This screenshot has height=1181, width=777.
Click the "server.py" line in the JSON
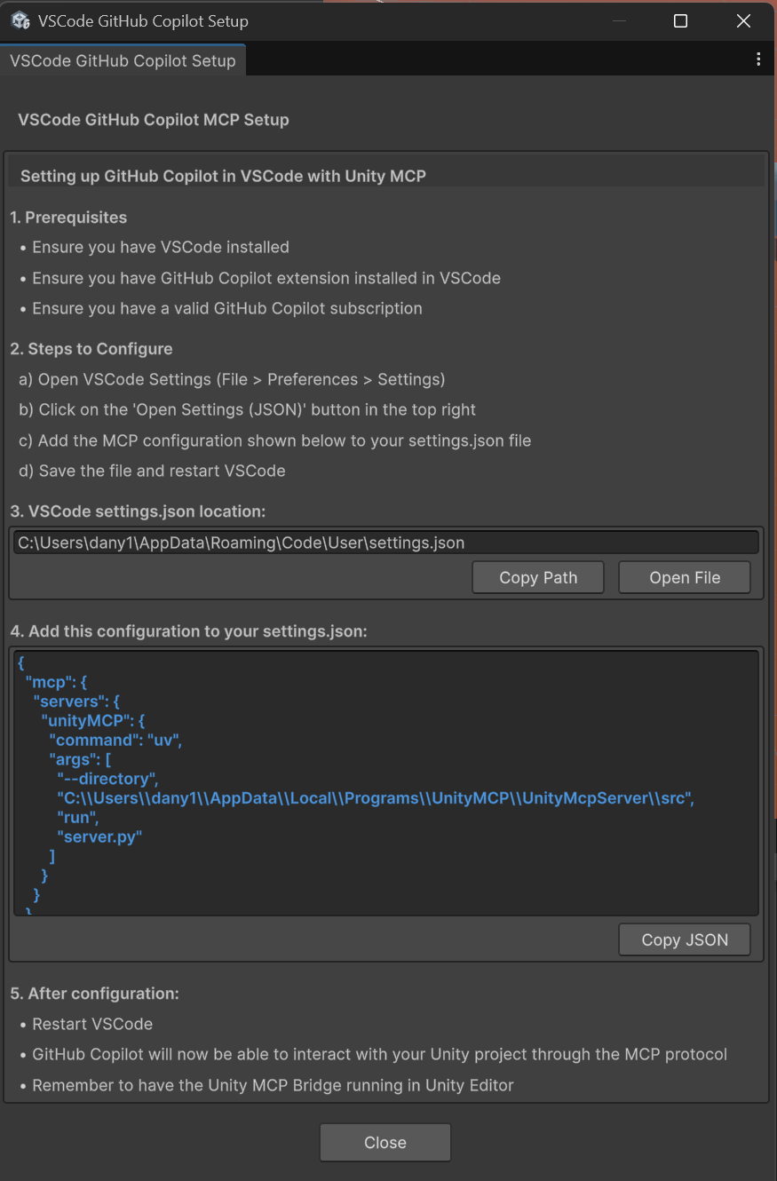pos(99,836)
